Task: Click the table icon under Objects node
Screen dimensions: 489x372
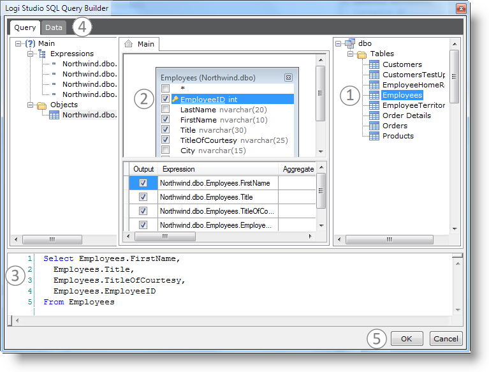Action: [54, 115]
